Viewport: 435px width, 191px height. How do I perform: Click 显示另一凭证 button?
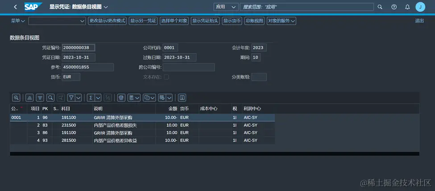[143, 21]
